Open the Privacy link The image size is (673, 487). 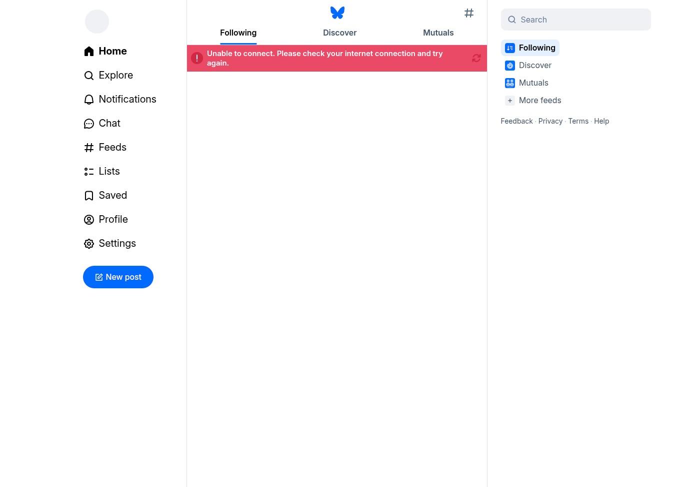point(550,121)
